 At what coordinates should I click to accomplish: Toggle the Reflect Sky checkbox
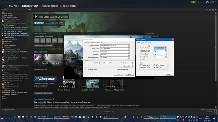[x=154, y=68]
